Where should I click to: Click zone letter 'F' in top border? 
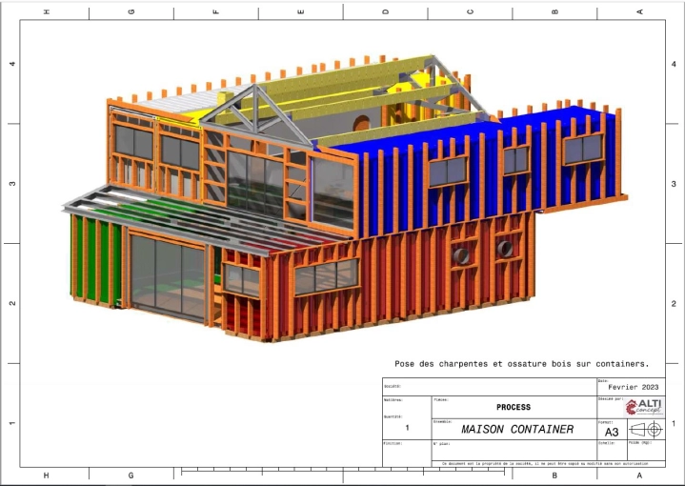(216, 11)
